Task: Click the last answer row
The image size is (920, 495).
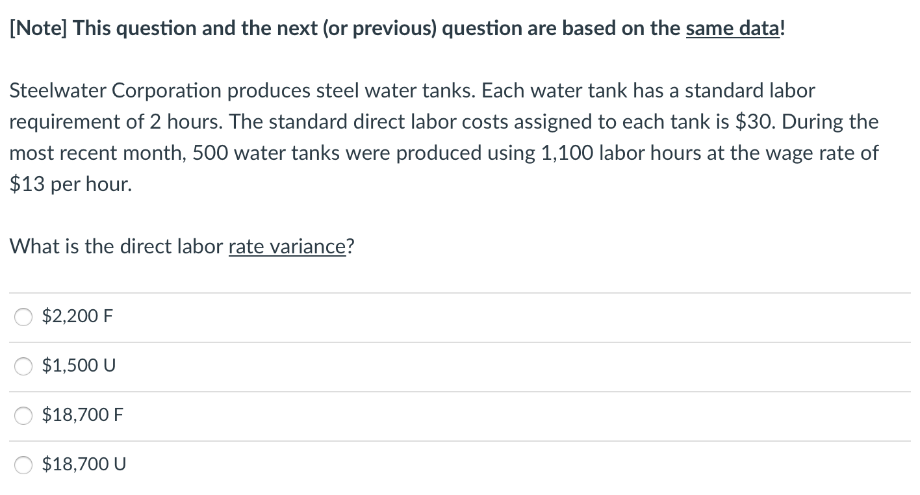Action: (455, 464)
